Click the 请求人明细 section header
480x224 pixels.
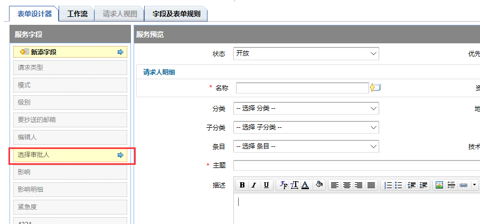[x=159, y=72]
